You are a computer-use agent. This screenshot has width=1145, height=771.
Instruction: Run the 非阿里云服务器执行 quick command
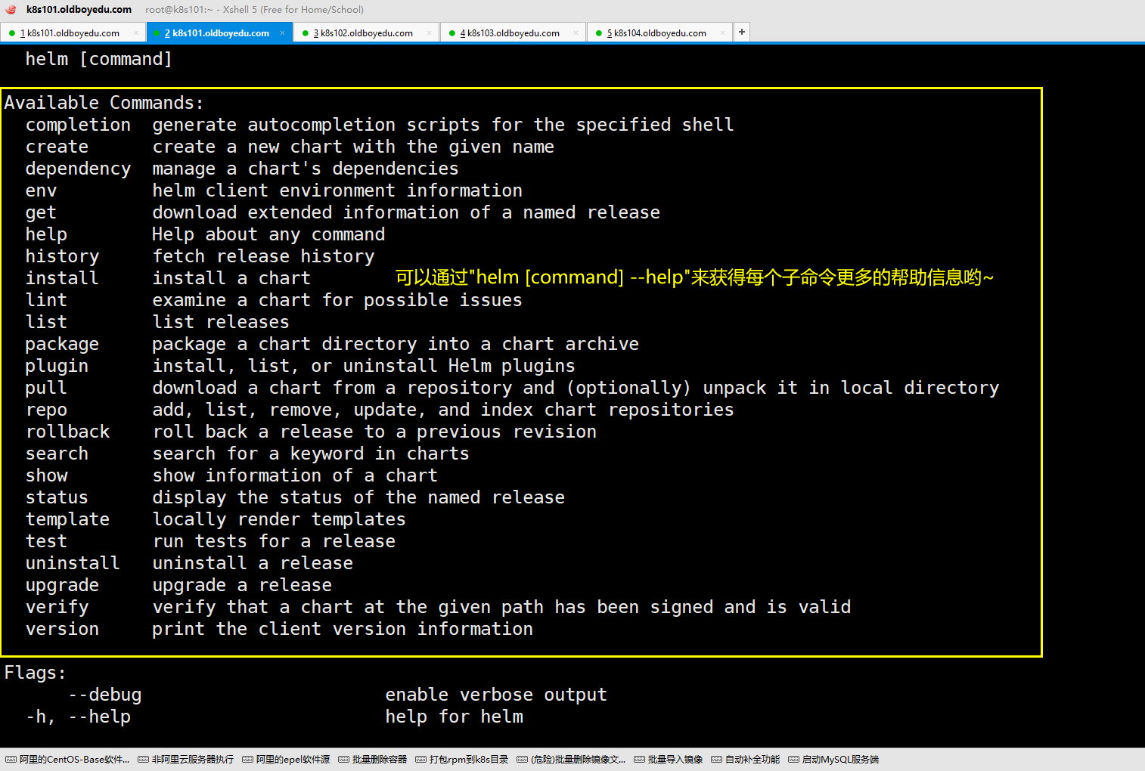pos(186,760)
